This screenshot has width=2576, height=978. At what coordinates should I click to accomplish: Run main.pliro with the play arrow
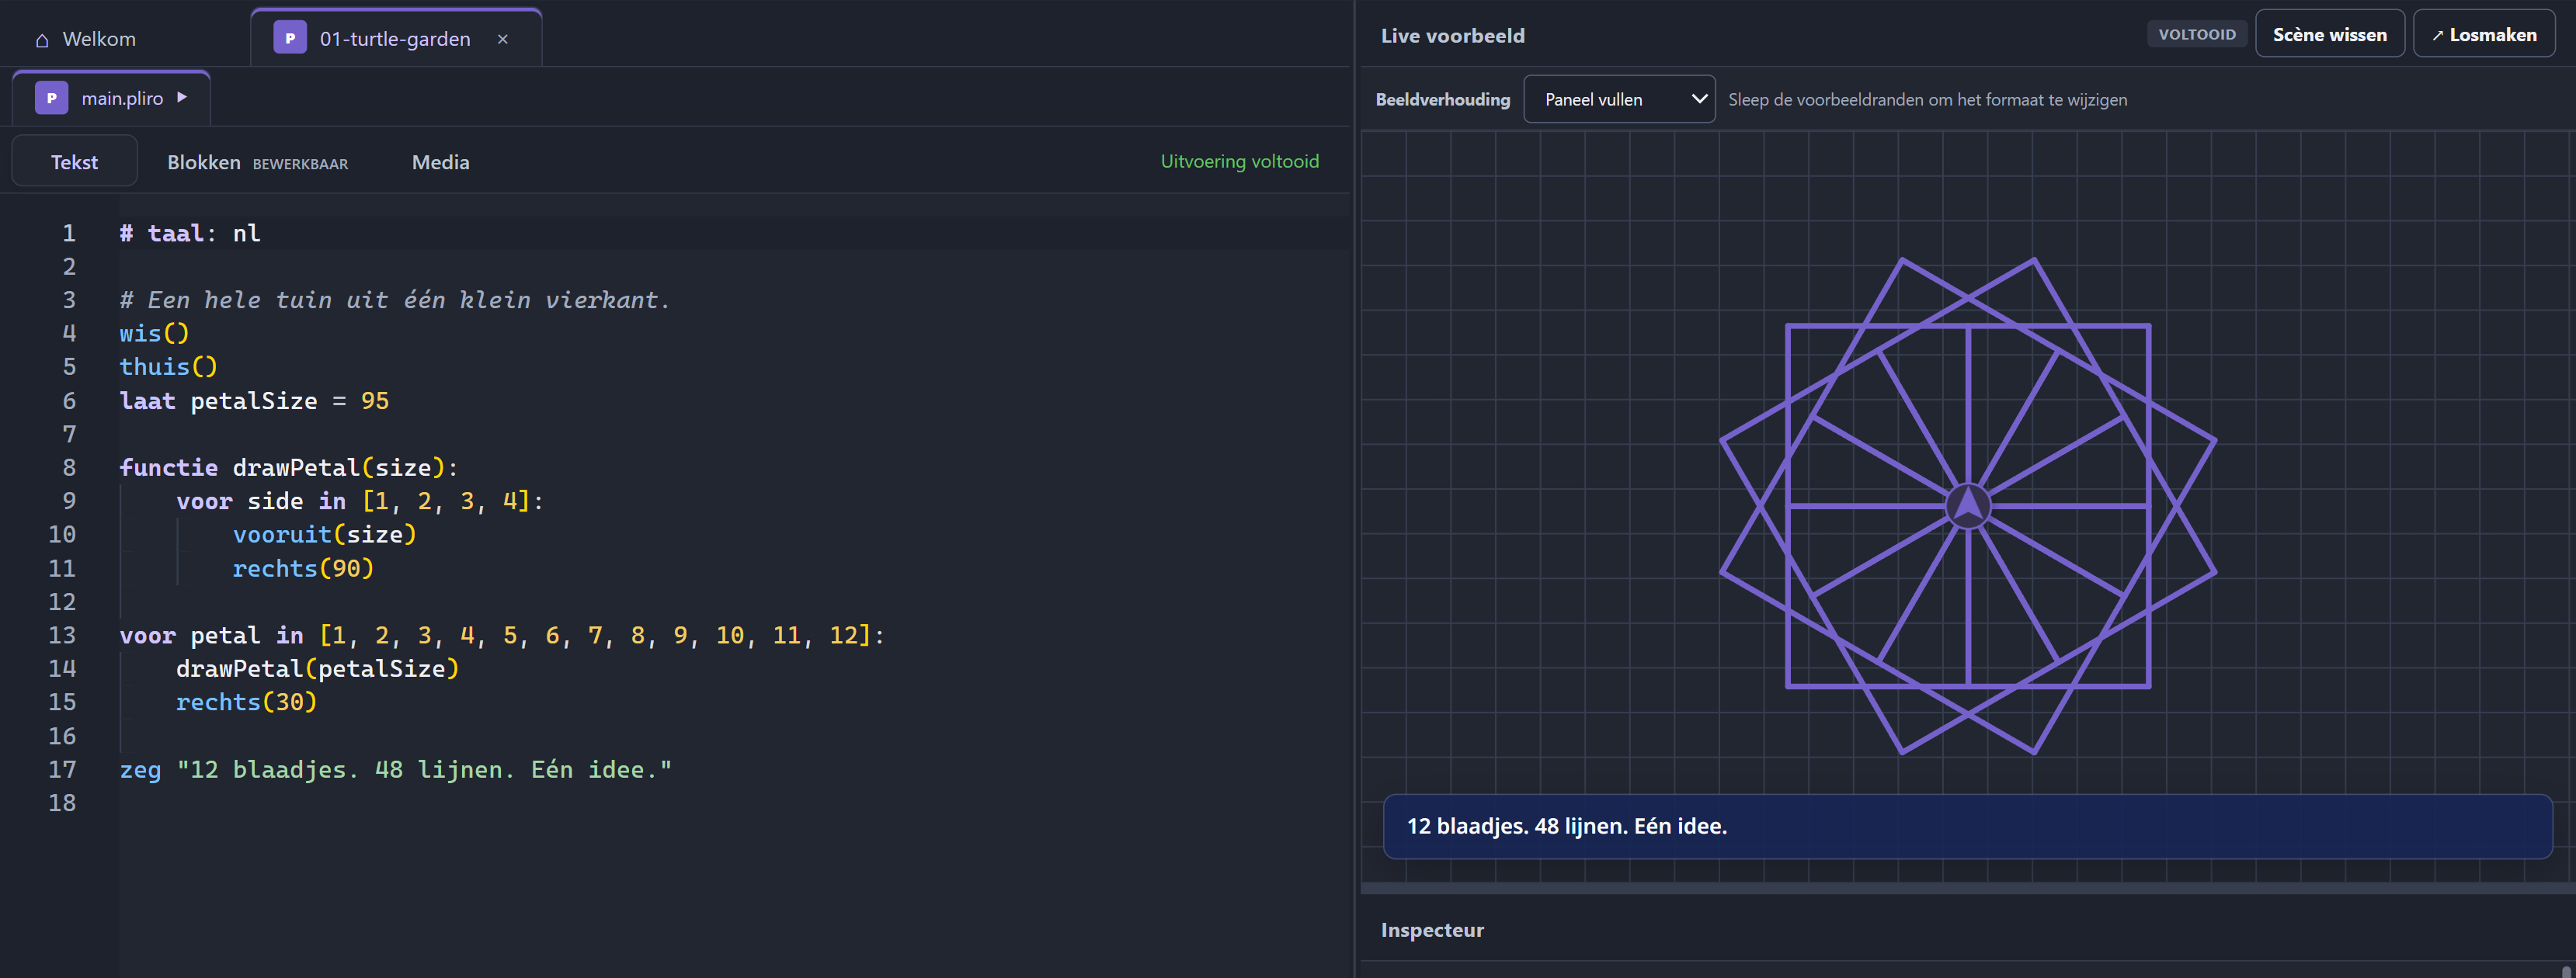coord(182,97)
